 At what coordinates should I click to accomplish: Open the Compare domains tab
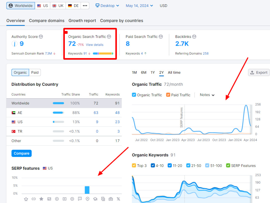[47, 21]
